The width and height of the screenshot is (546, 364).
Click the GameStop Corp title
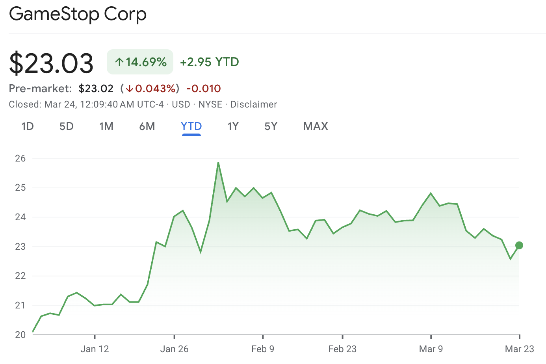78,14
